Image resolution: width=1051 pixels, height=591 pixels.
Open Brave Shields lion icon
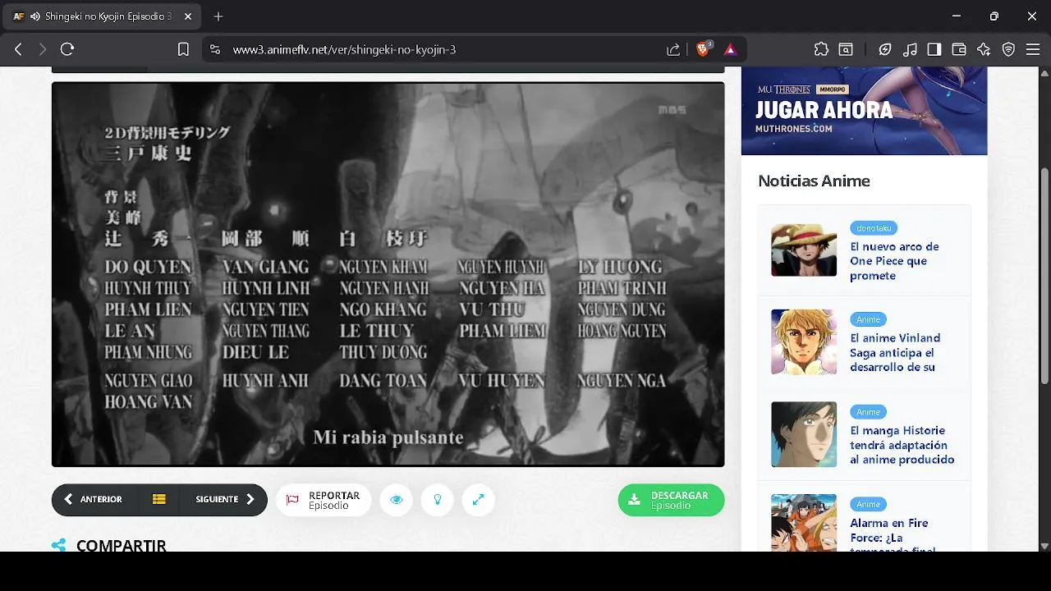coord(703,49)
